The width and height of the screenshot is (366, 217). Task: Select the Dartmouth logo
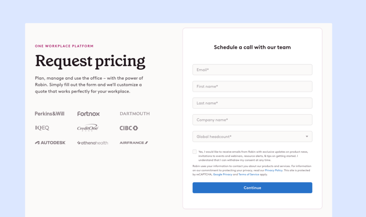pyautogui.click(x=135, y=113)
